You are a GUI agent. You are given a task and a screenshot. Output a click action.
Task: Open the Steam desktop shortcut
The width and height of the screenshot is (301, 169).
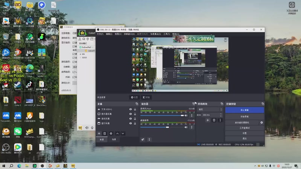pyautogui.click(x=18, y=86)
